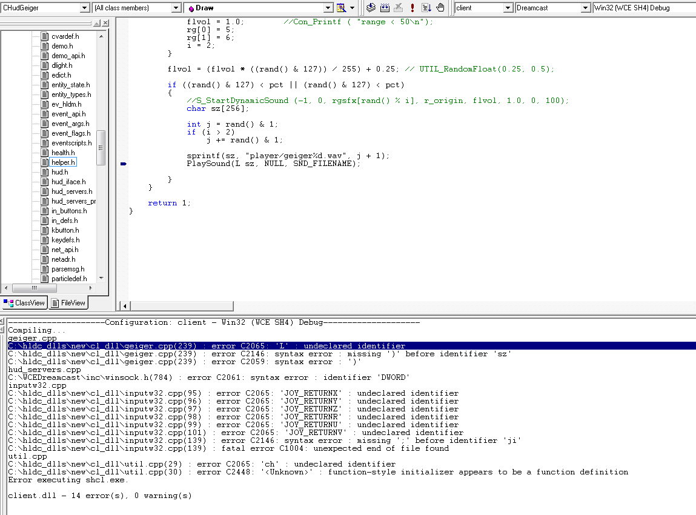Image resolution: width=696 pixels, height=515 pixels.
Task: Click the file icon beside particledef.h
Action: pyautogui.click(x=44, y=279)
